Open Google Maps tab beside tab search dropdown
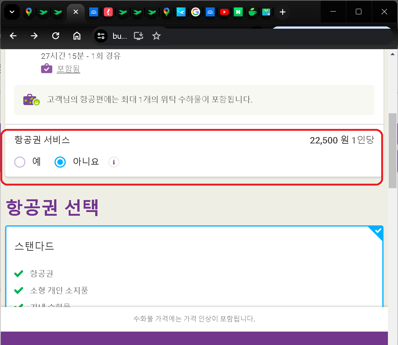This screenshot has width=398, height=345. tap(29, 12)
